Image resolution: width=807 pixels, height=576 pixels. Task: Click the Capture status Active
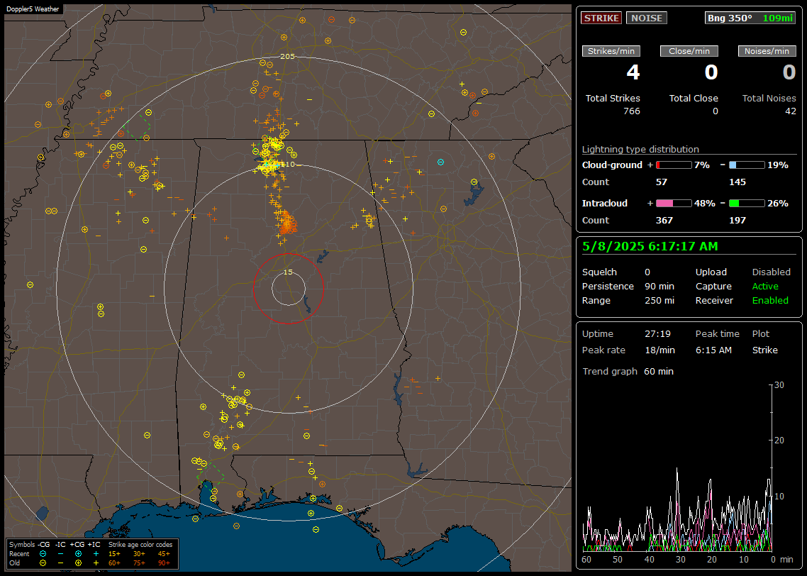[x=765, y=286]
